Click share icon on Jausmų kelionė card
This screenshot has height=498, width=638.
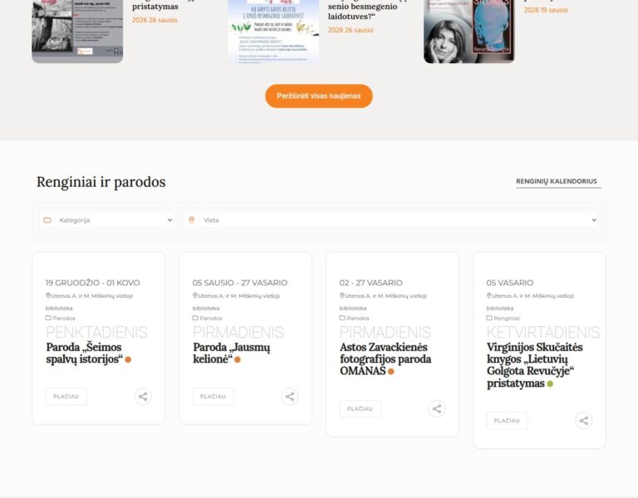click(x=290, y=397)
